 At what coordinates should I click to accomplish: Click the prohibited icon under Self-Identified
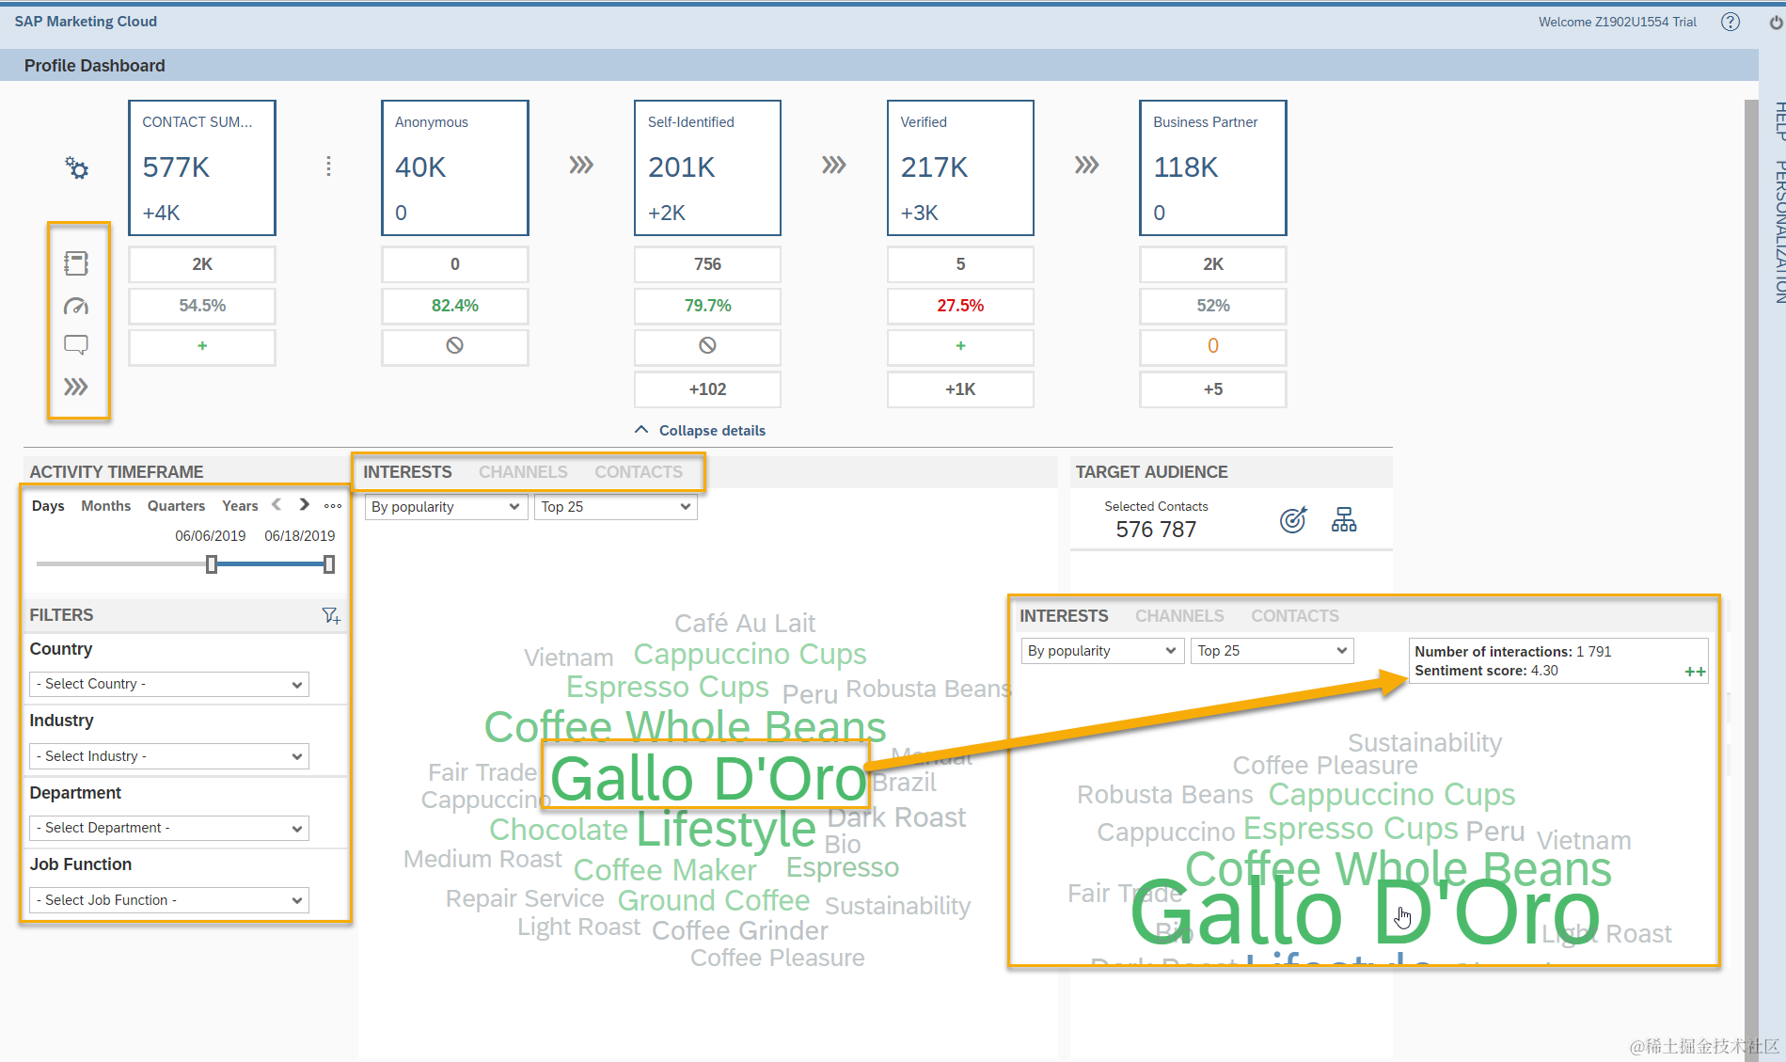[707, 346]
